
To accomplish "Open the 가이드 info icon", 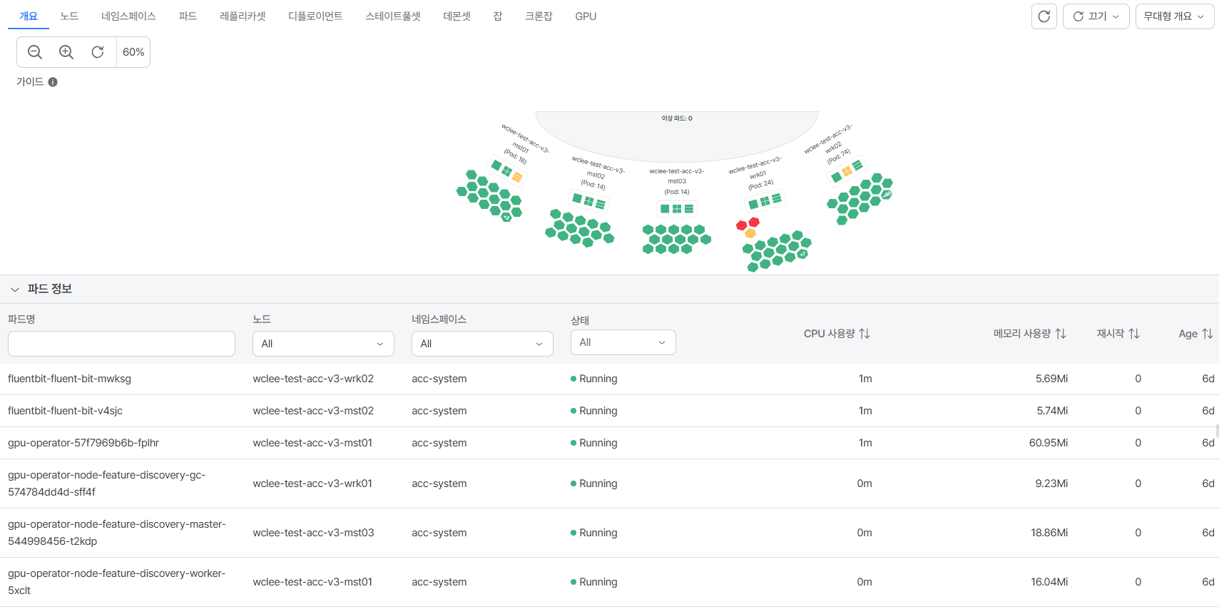I will [x=53, y=82].
